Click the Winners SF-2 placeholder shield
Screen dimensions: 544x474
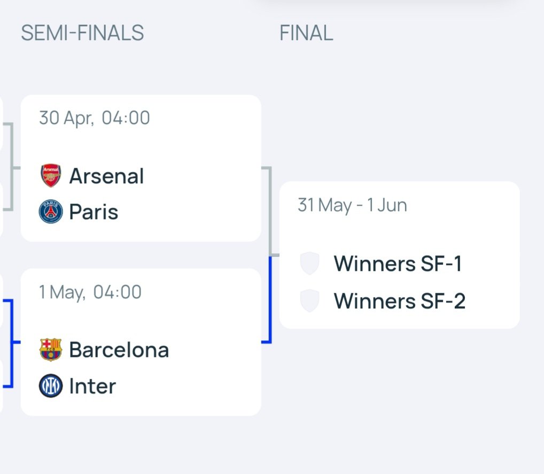tap(309, 300)
